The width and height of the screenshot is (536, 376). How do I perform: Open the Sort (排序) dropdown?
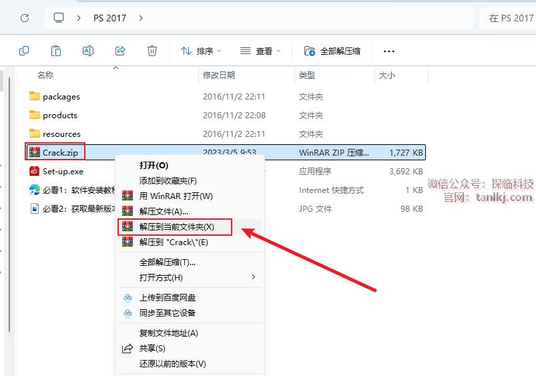pos(201,51)
